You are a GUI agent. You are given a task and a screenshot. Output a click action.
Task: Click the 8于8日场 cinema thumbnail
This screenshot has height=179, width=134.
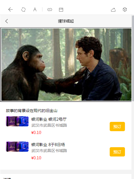17,147
